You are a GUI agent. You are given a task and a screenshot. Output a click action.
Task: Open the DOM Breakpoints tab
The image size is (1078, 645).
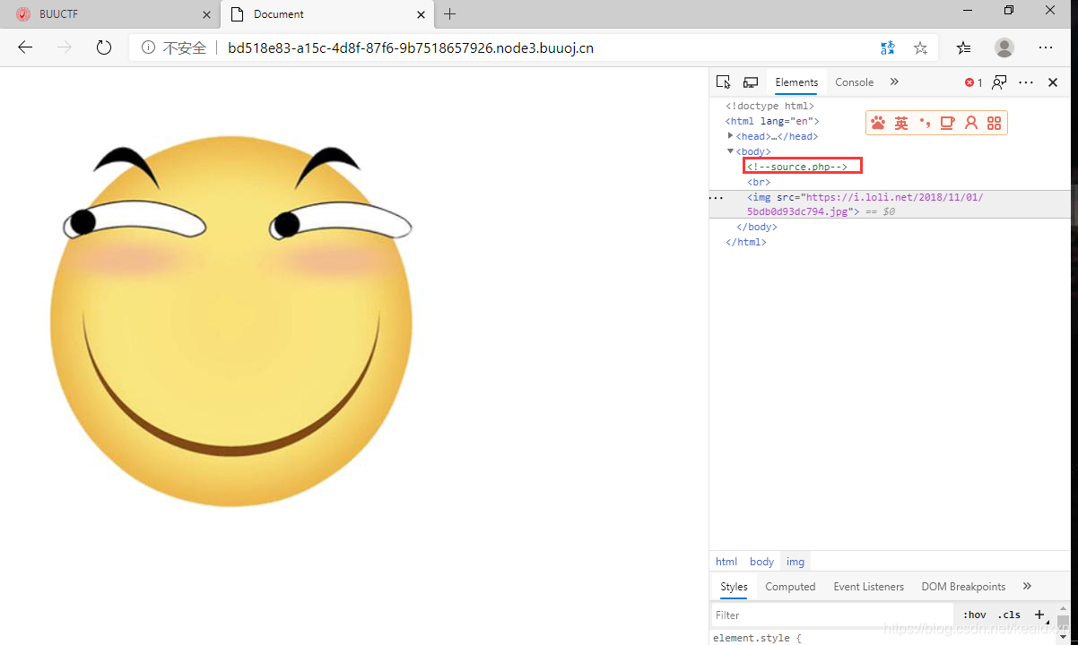tap(963, 587)
